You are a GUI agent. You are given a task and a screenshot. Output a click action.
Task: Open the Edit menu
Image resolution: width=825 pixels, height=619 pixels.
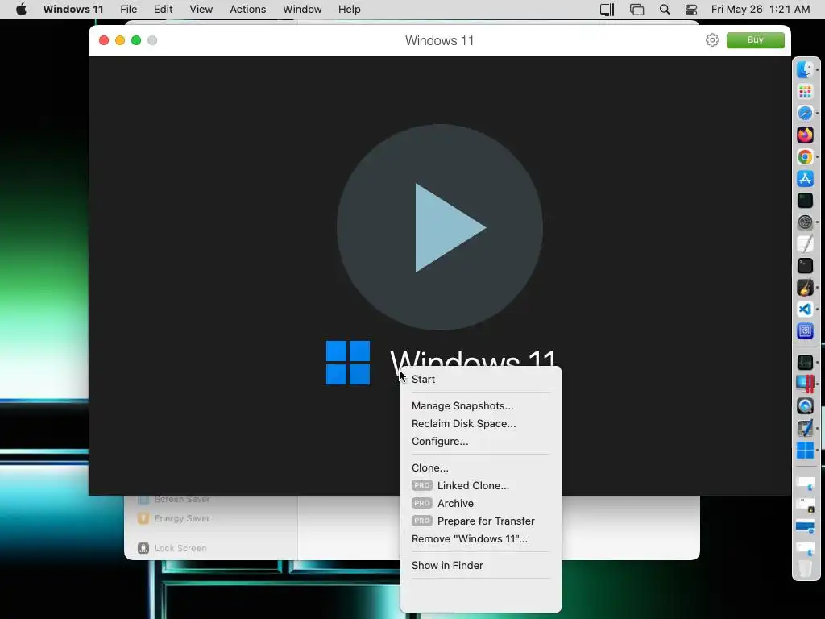coord(163,10)
